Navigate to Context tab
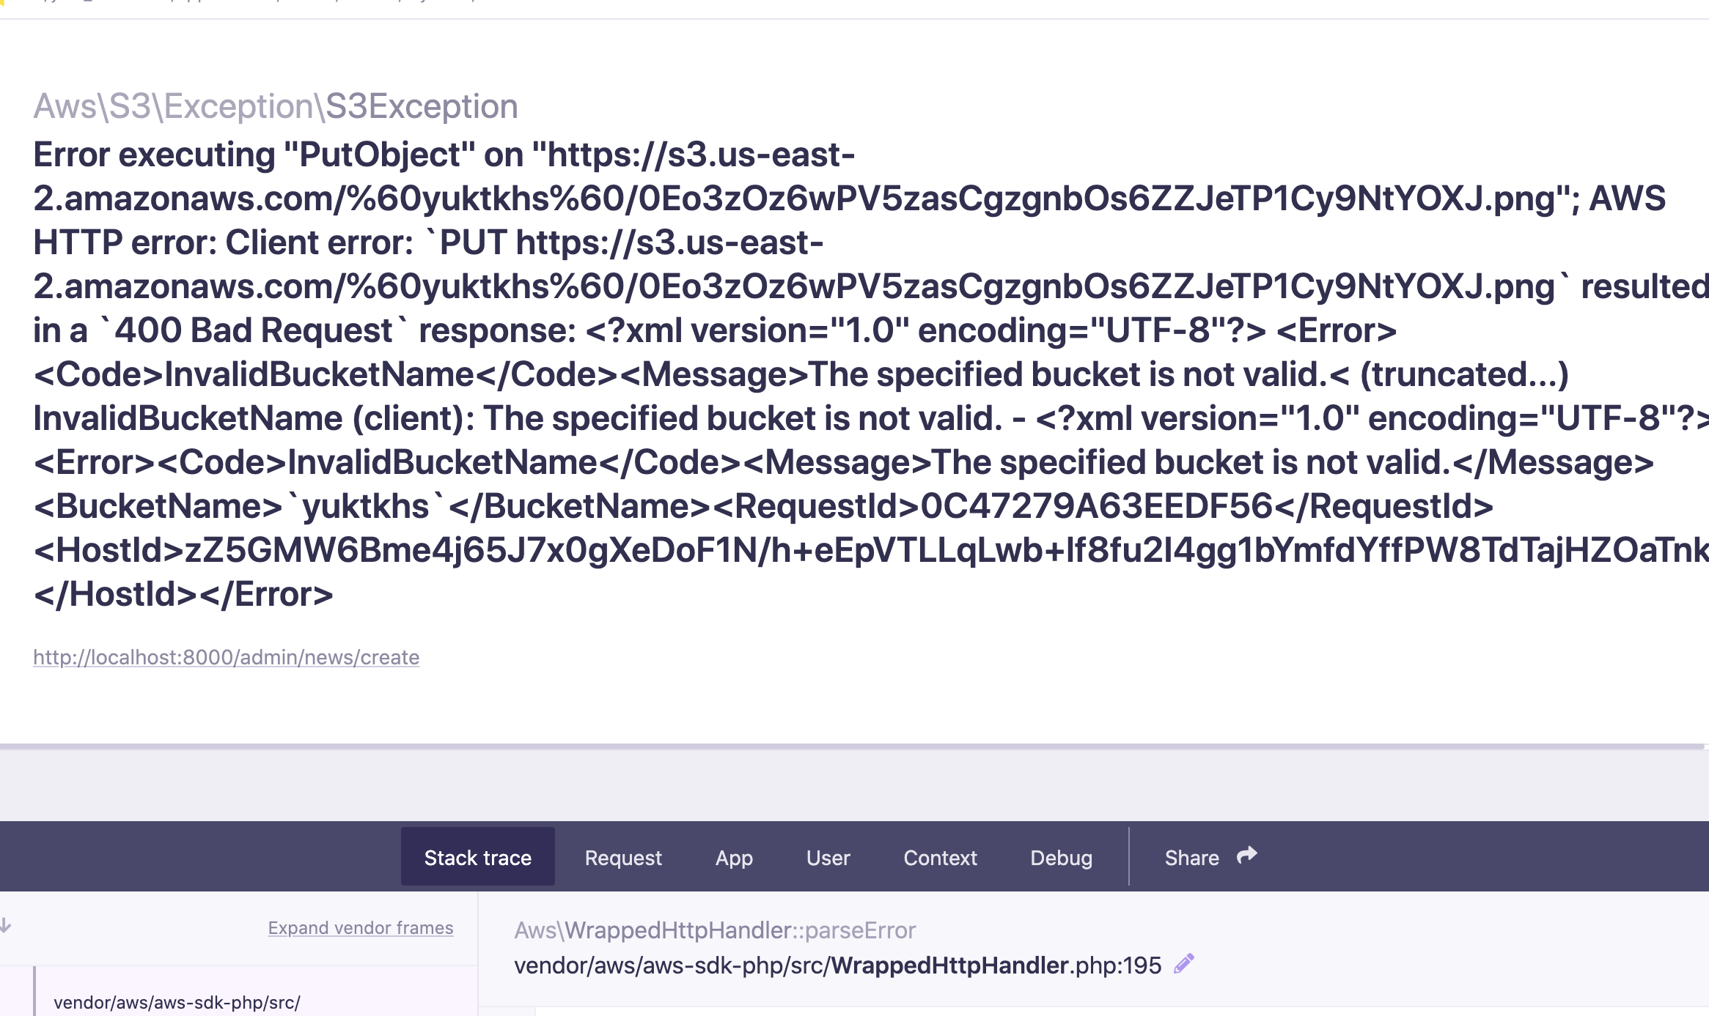The height and width of the screenshot is (1016, 1709). [941, 858]
